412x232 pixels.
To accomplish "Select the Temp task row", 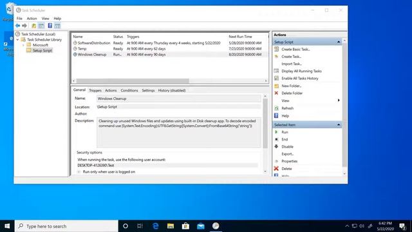I will point(169,49).
